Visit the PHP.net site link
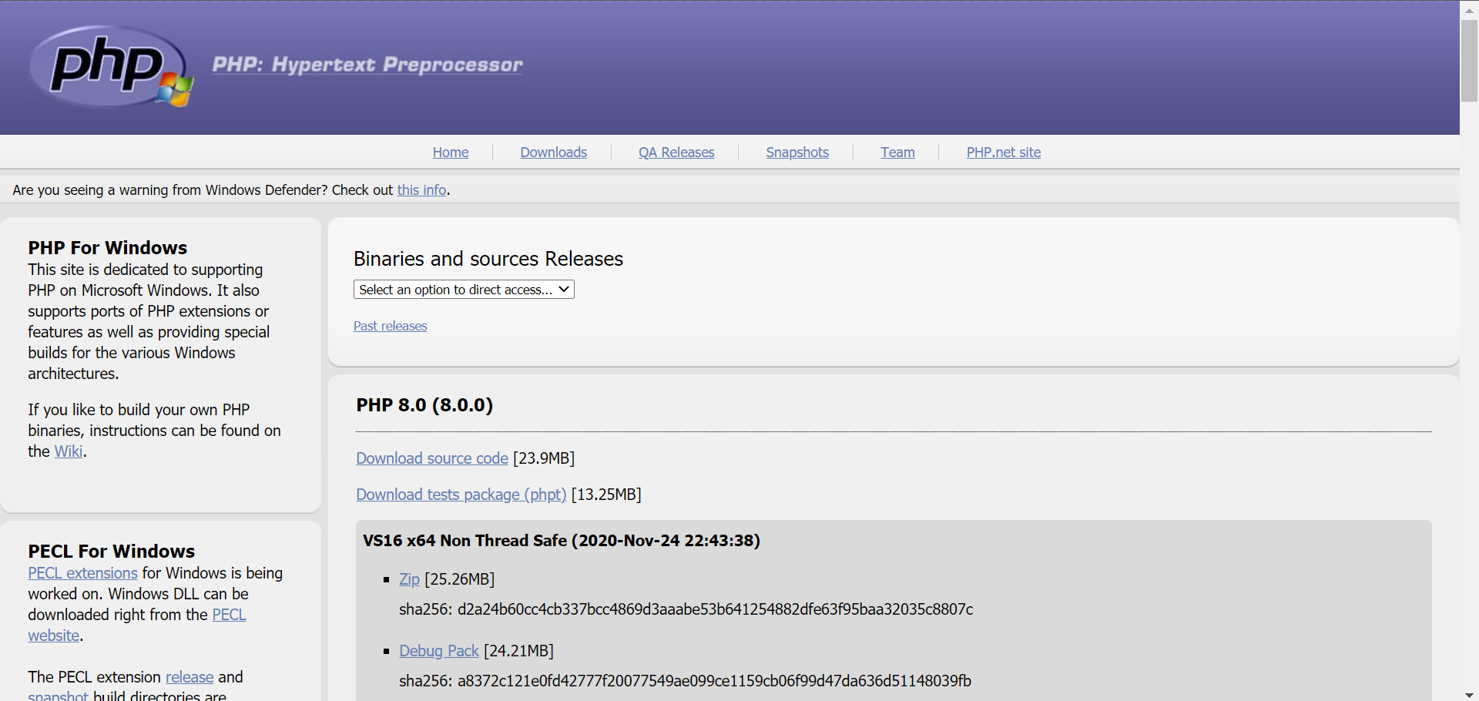 (1004, 153)
